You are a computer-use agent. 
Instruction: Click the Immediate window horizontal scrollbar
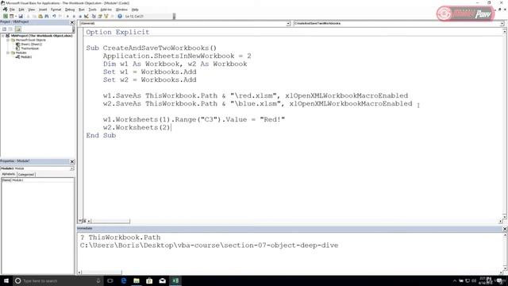(102, 272)
